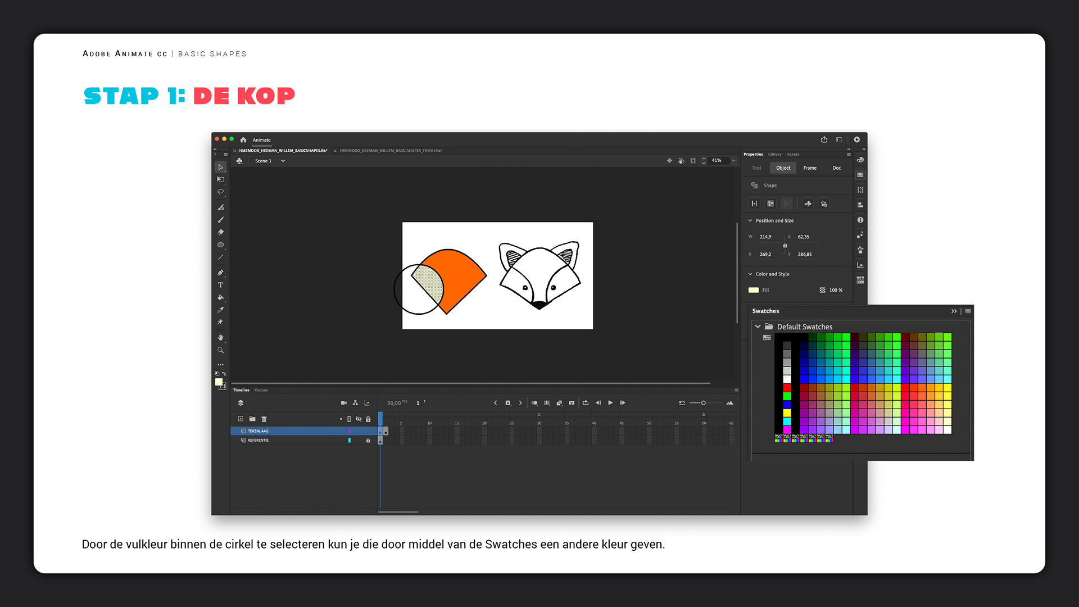Select the Paint Bucket tool
The height and width of the screenshot is (607, 1079).
click(x=220, y=297)
